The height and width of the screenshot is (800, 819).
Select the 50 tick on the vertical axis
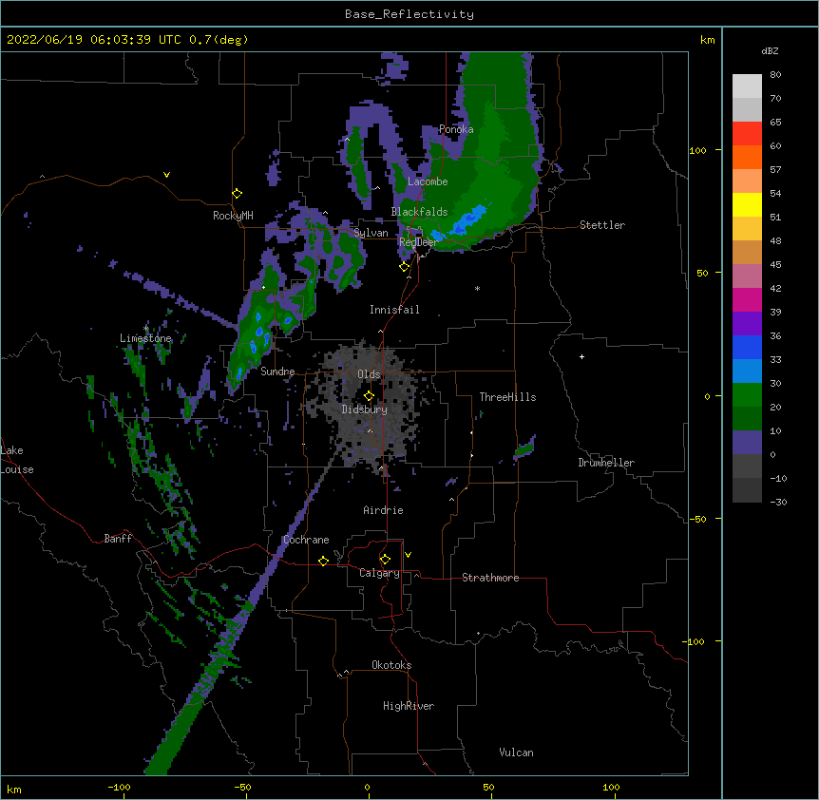point(702,273)
